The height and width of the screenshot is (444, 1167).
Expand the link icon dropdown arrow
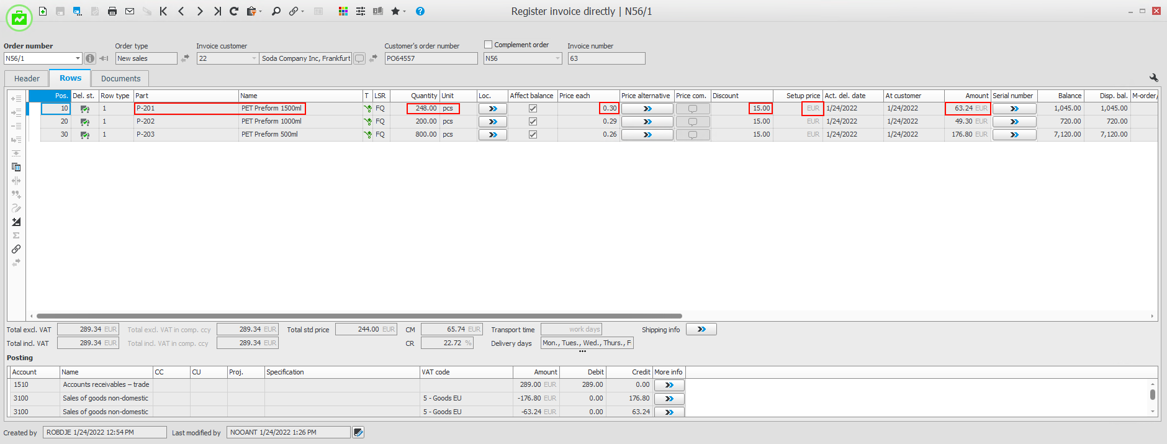(302, 11)
